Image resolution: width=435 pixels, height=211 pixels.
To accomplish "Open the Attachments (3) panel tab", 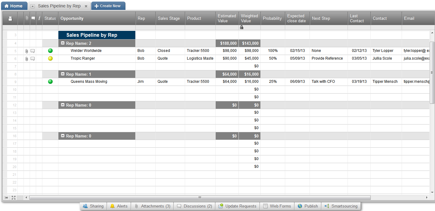I will pyautogui.click(x=152, y=206).
